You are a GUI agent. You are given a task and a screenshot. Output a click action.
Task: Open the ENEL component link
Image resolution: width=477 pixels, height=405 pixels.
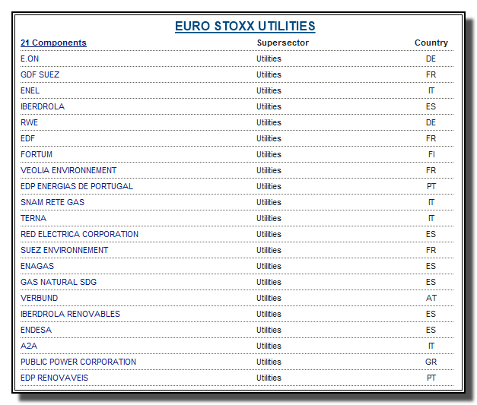(x=30, y=90)
